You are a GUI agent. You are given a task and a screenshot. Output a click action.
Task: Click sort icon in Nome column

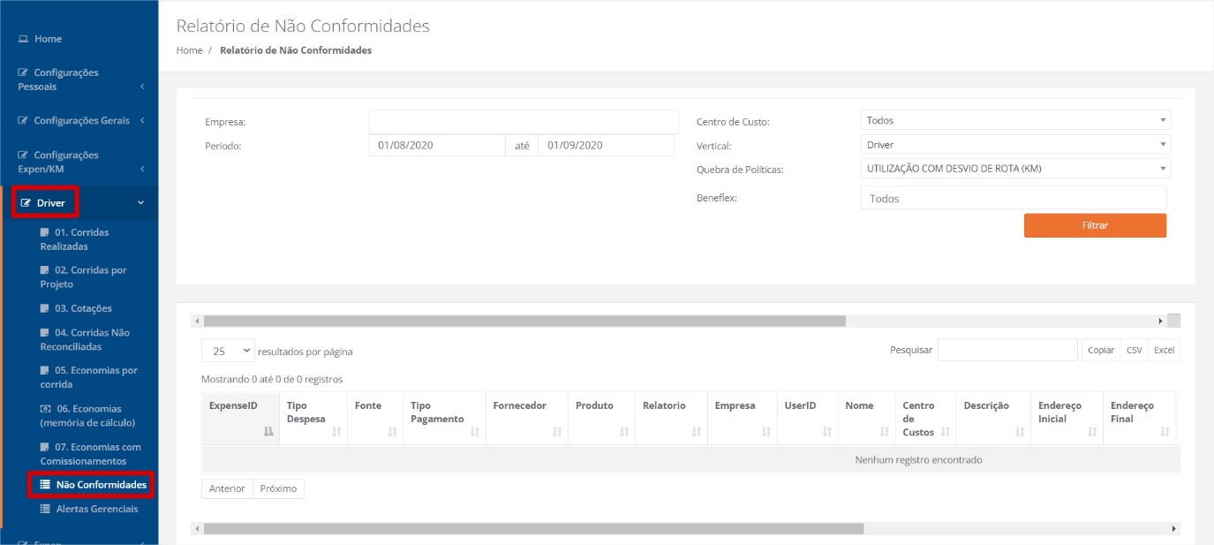tap(885, 432)
